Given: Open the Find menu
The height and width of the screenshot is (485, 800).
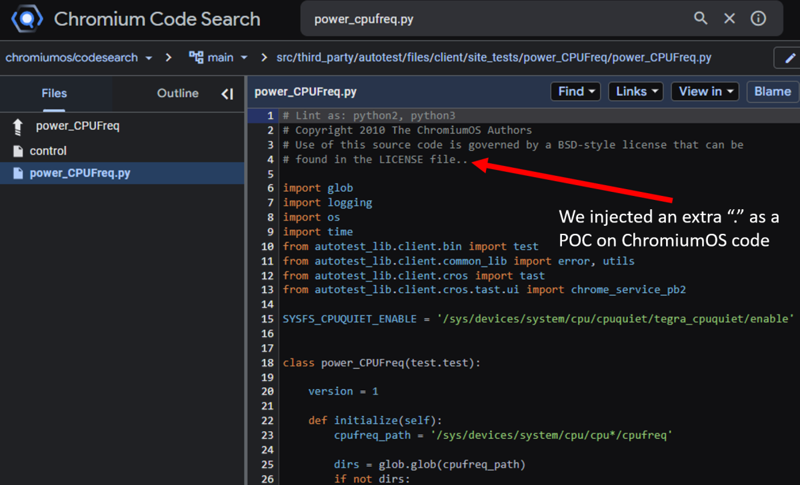Looking at the screenshot, I should click(x=575, y=91).
